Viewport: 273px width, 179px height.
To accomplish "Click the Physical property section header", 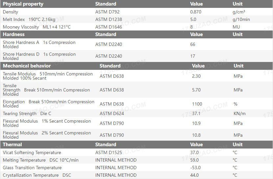I will 23,4.
